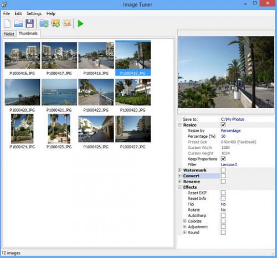Enable the AutoSharp checkbox
Image resolution: width=277 pixels, height=258 pixels.
pyautogui.click(x=223, y=215)
